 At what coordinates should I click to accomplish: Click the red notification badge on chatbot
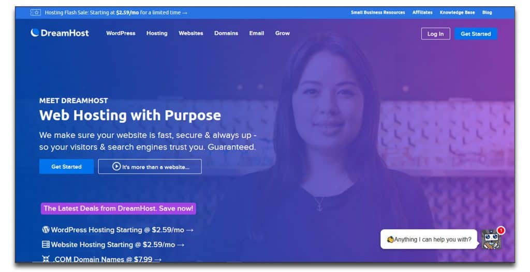pyautogui.click(x=501, y=231)
